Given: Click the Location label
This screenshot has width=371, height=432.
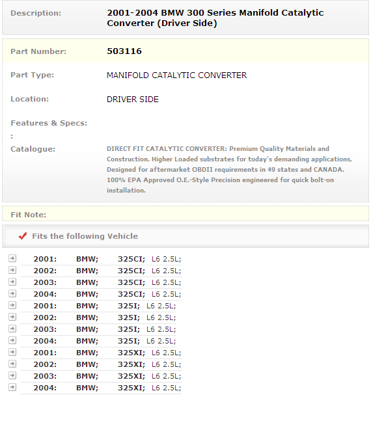Looking at the screenshot, I should pyautogui.click(x=29, y=99).
